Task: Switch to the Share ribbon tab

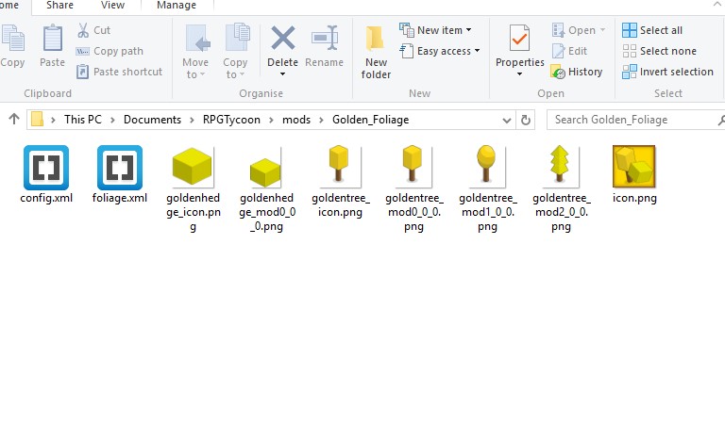Action: pos(59,5)
